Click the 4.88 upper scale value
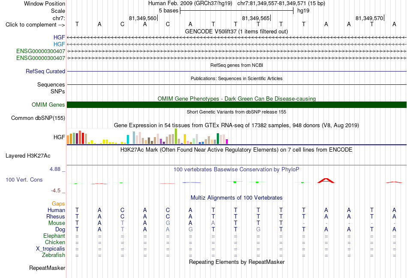407x278 pixels. 55,169
